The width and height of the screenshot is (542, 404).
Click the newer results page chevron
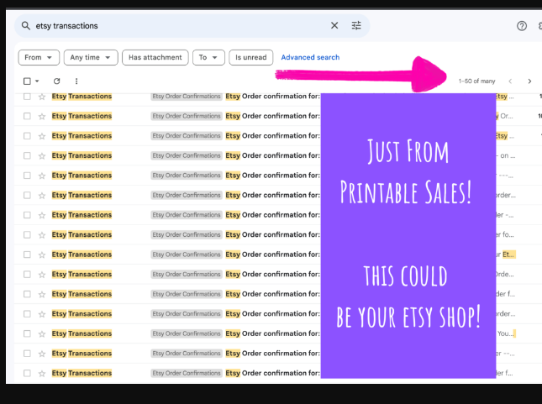(510, 81)
